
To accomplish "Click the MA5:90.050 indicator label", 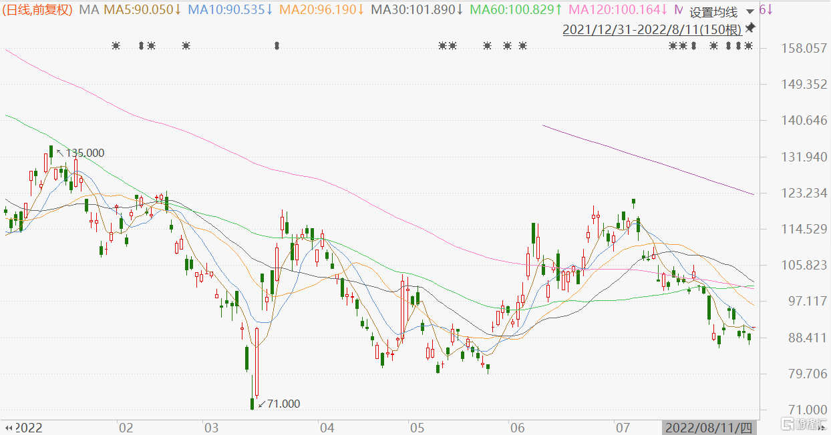I will [142, 10].
